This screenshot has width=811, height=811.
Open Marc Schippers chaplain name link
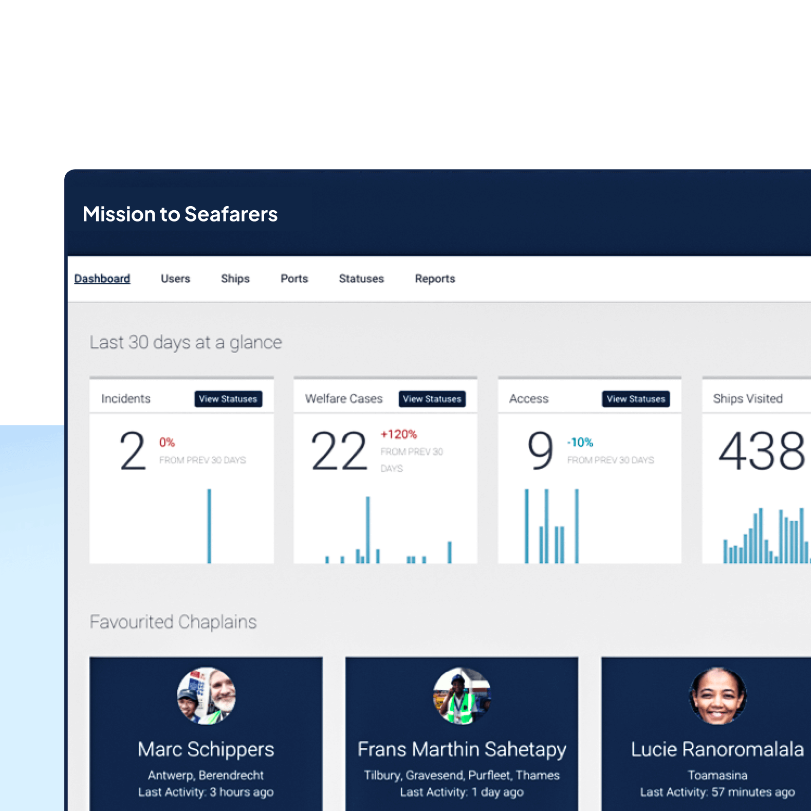point(206,749)
